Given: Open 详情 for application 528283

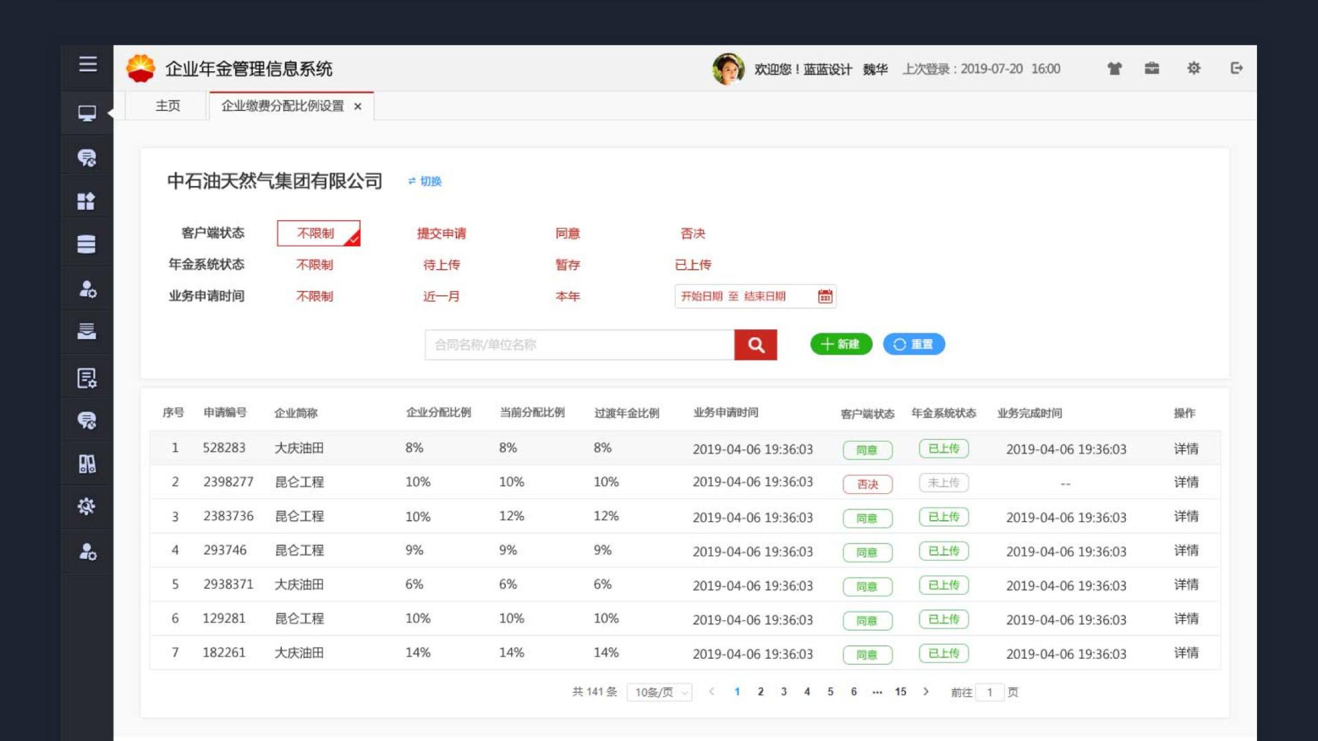Looking at the screenshot, I should click(x=1187, y=449).
